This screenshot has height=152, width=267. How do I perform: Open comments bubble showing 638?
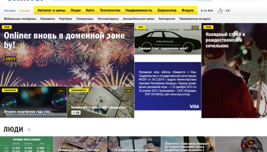click(x=195, y=27)
